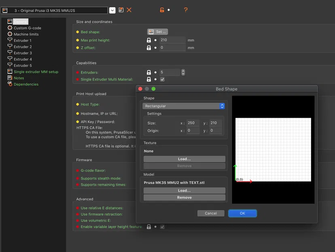The height and width of the screenshot is (252, 335).
Task: Click the Extruders count stepper arrows
Action: click(x=183, y=72)
